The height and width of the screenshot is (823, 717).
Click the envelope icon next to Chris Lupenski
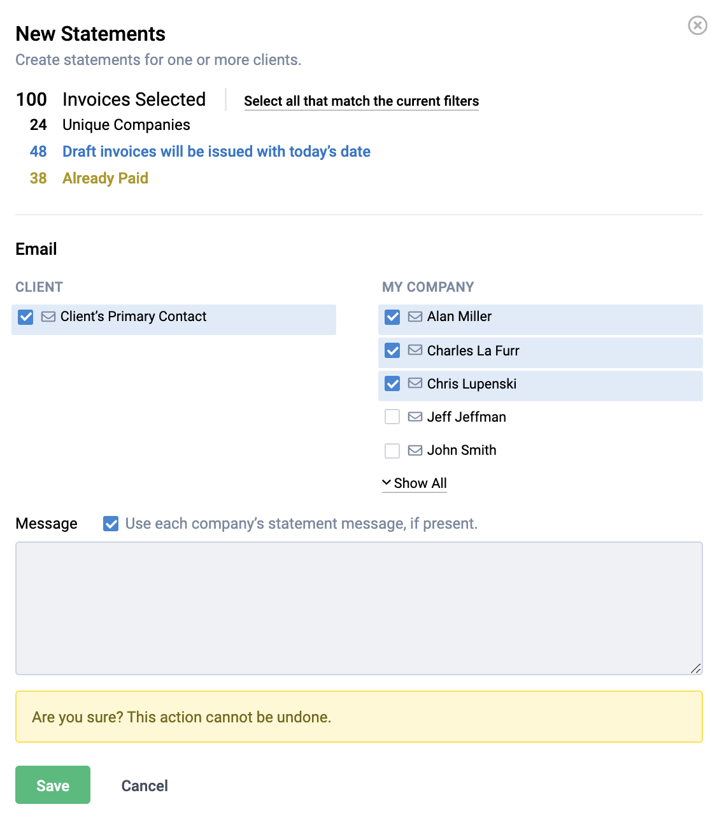(415, 383)
